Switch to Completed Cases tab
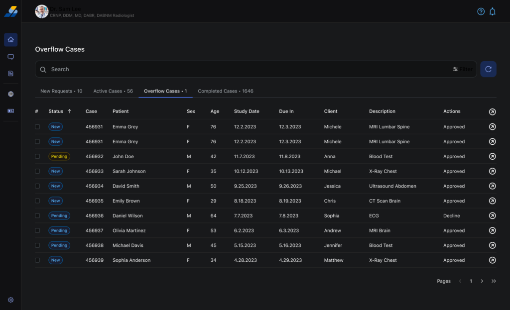 pos(225,91)
